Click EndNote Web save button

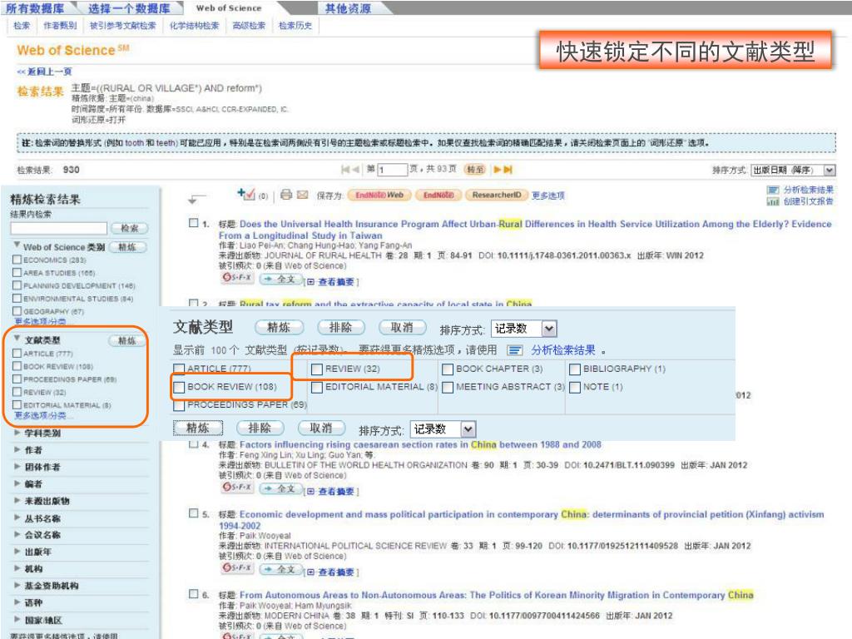pyautogui.click(x=379, y=195)
